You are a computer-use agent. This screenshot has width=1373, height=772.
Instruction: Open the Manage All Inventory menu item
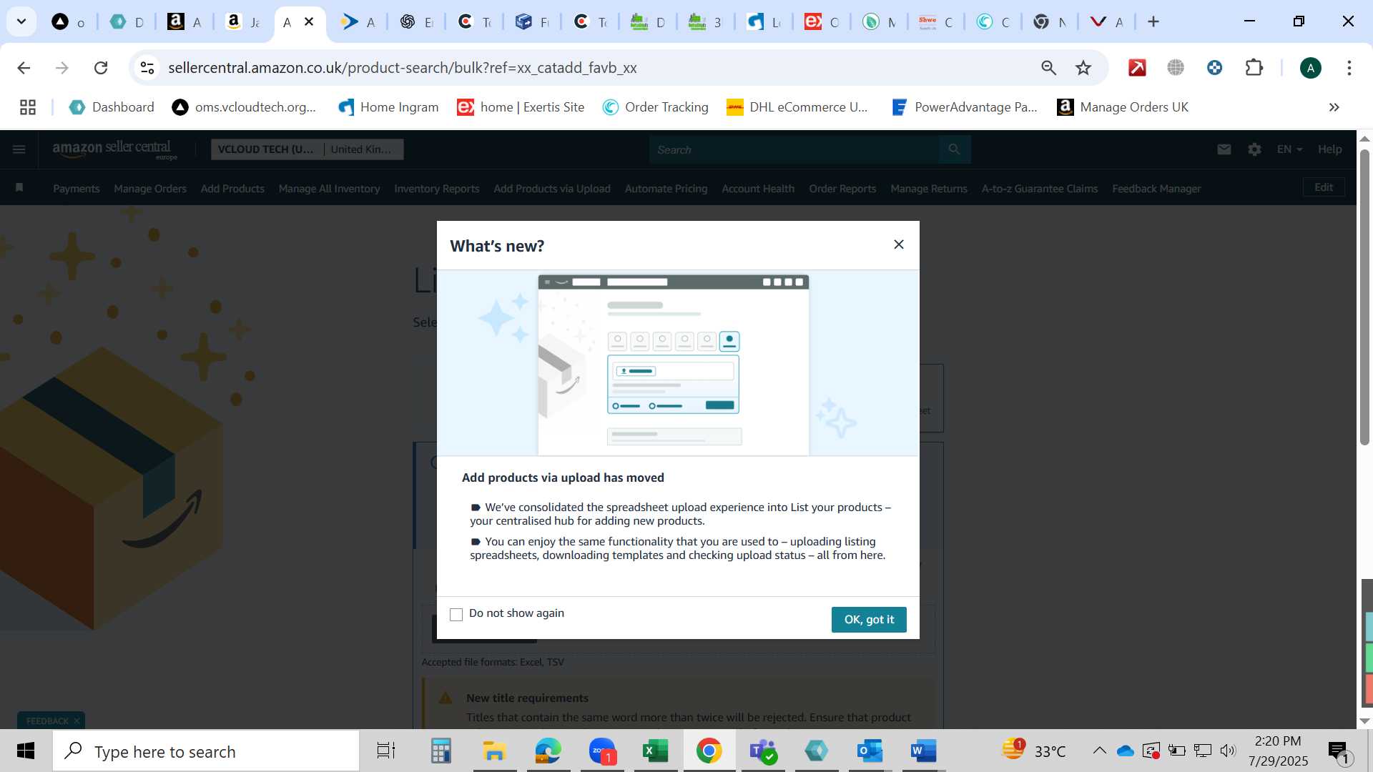coord(329,189)
